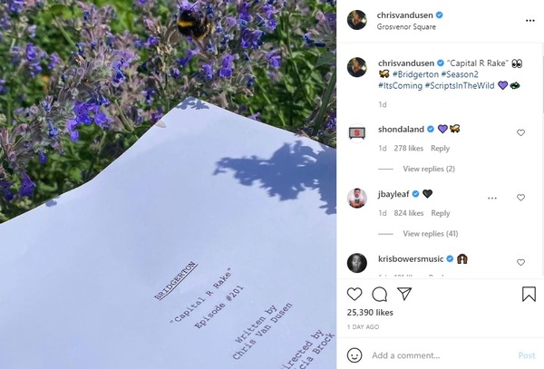Image resolution: width=544 pixels, height=369 pixels.
Task: Open post options three-dot menu
Action: pos(530,21)
